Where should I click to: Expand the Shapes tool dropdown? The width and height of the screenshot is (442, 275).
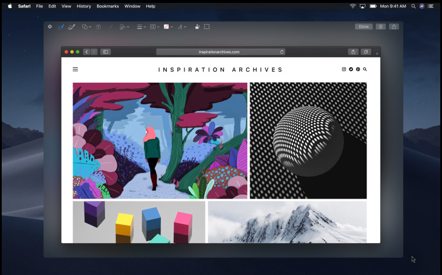(87, 27)
